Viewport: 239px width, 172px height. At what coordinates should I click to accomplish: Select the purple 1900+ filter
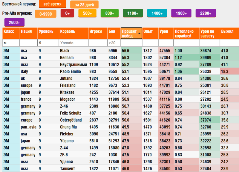pos(181,13)
